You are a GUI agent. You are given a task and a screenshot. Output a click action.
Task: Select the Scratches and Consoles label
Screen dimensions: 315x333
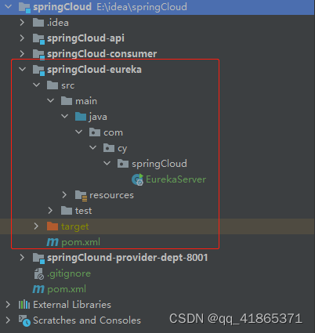[87, 320]
